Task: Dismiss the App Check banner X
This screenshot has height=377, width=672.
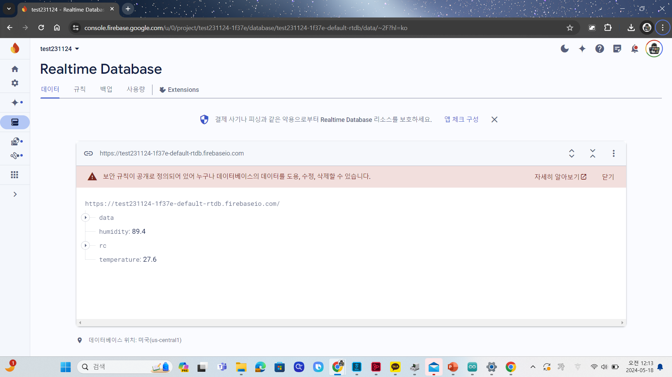Action: [494, 119]
